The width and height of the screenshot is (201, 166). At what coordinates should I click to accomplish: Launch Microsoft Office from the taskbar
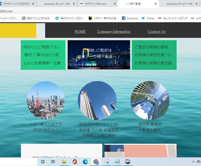point(75,162)
